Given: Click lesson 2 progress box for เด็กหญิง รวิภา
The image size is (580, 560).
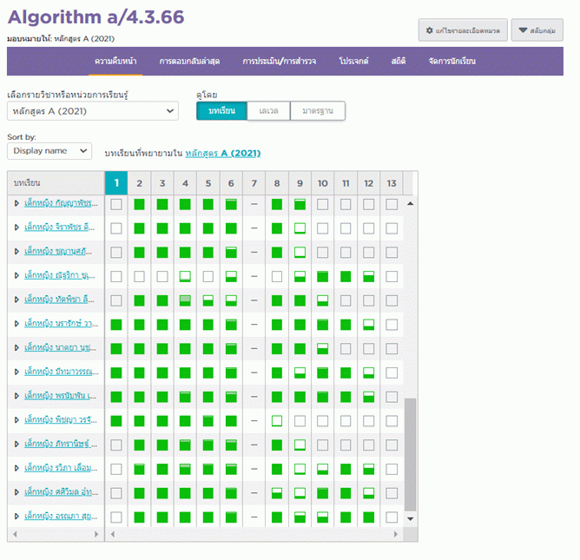Looking at the screenshot, I should [139, 469].
